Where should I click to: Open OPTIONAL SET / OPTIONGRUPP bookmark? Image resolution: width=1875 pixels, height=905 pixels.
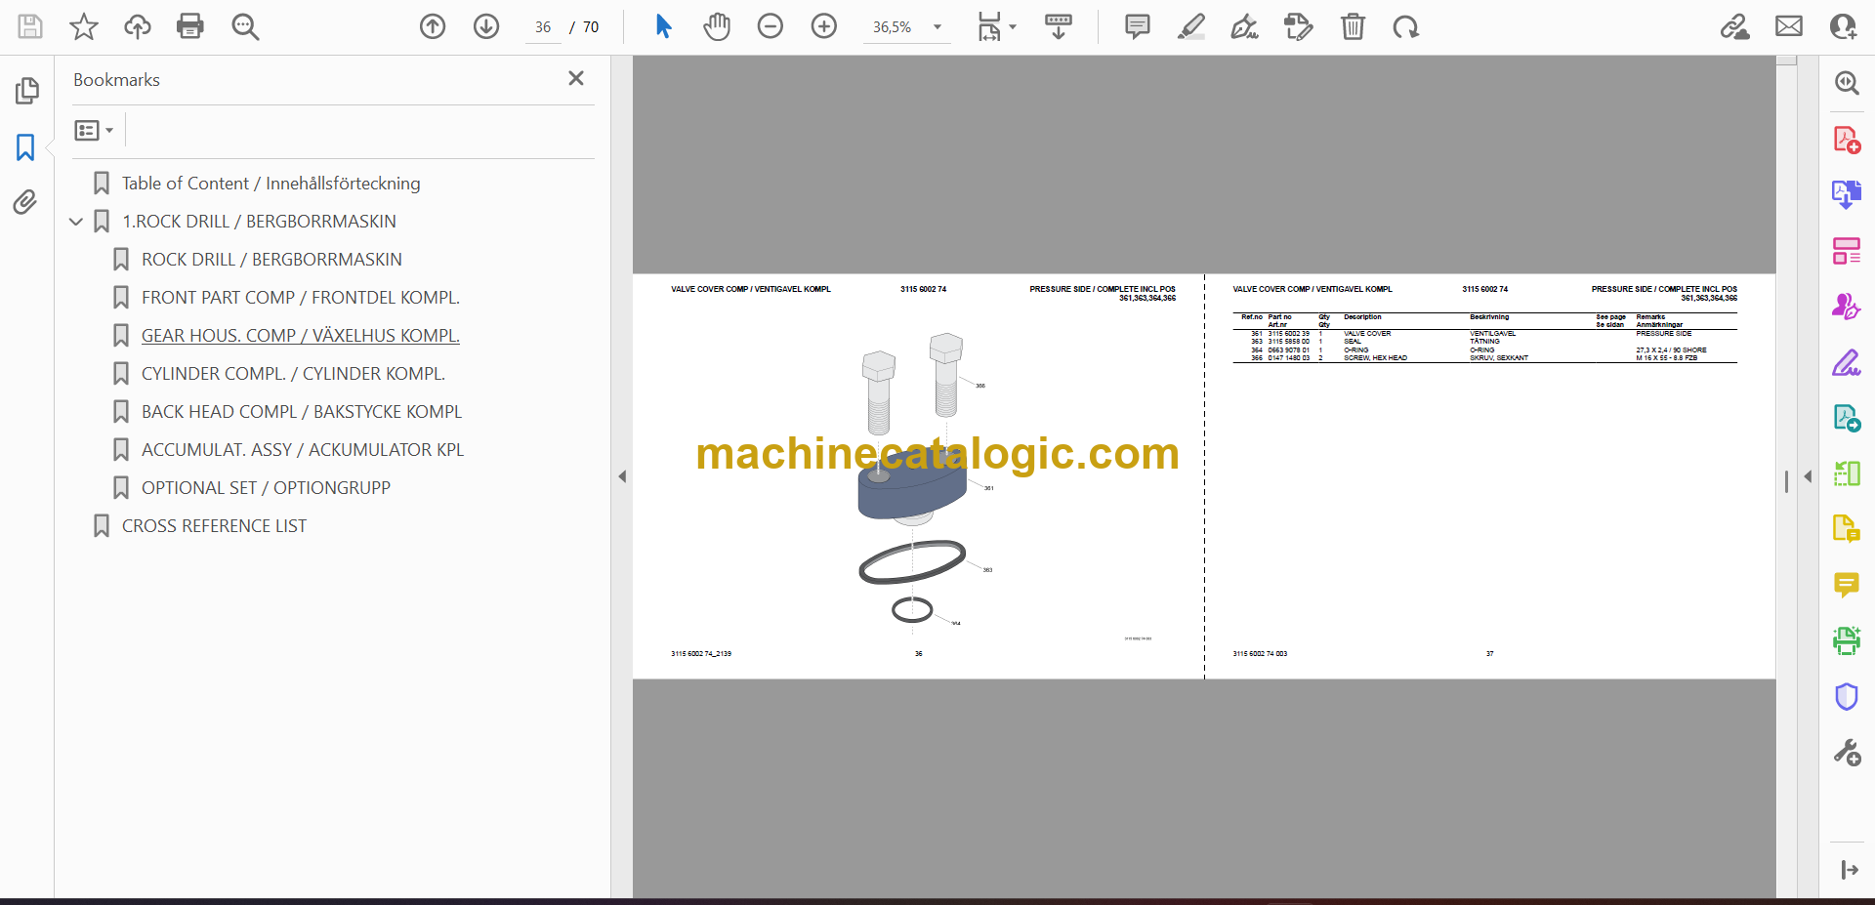[266, 488]
